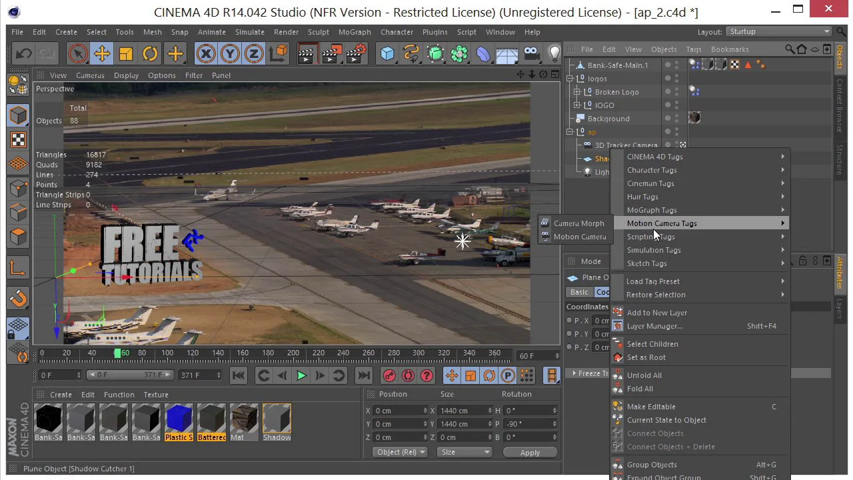This screenshot has height=480, width=853.
Task: Go to start of animation
Action: coord(239,375)
